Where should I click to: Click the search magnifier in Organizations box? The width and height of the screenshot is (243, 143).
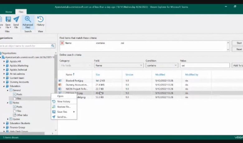[x=53, y=46]
